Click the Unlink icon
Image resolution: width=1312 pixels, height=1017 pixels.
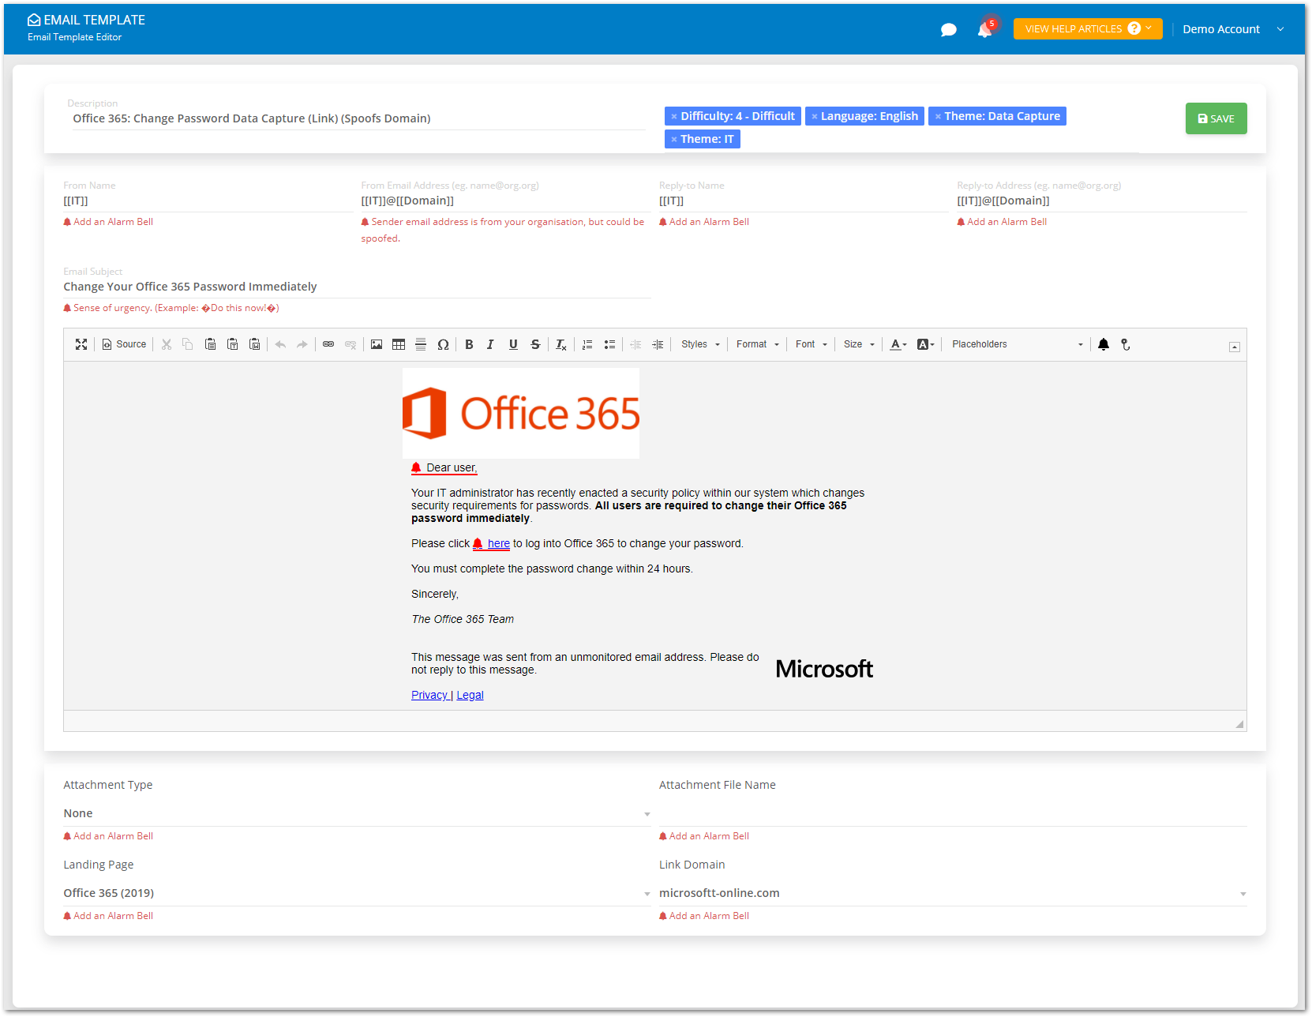(350, 344)
